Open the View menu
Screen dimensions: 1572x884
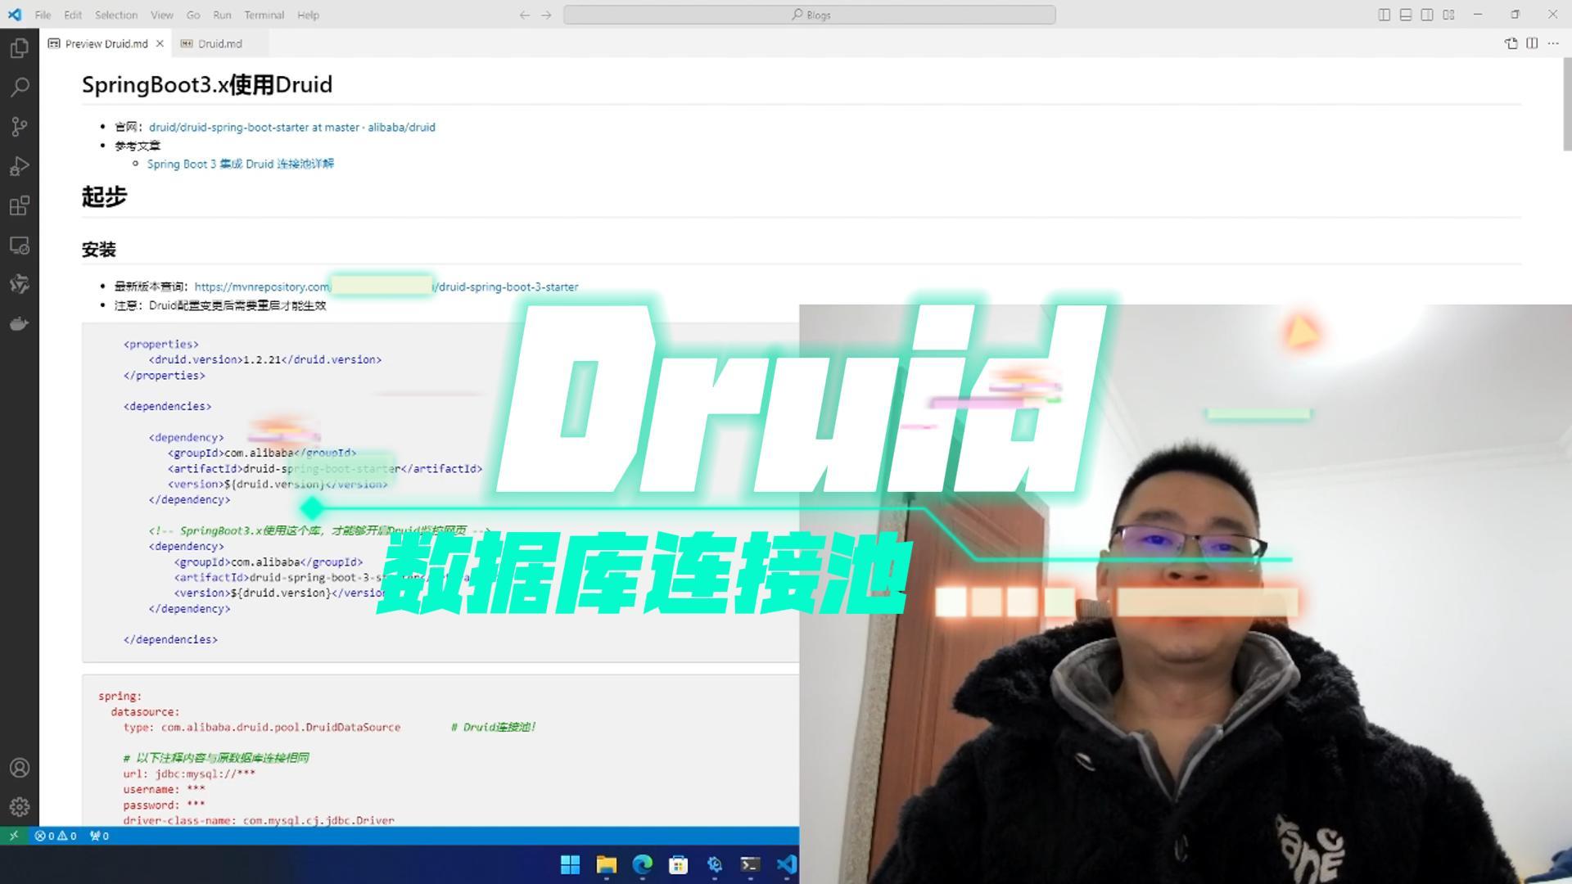tap(162, 15)
